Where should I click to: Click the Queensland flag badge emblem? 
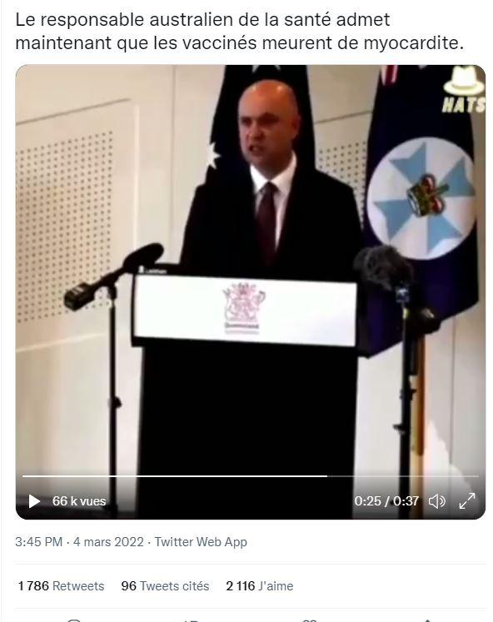pyautogui.click(x=422, y=197)
